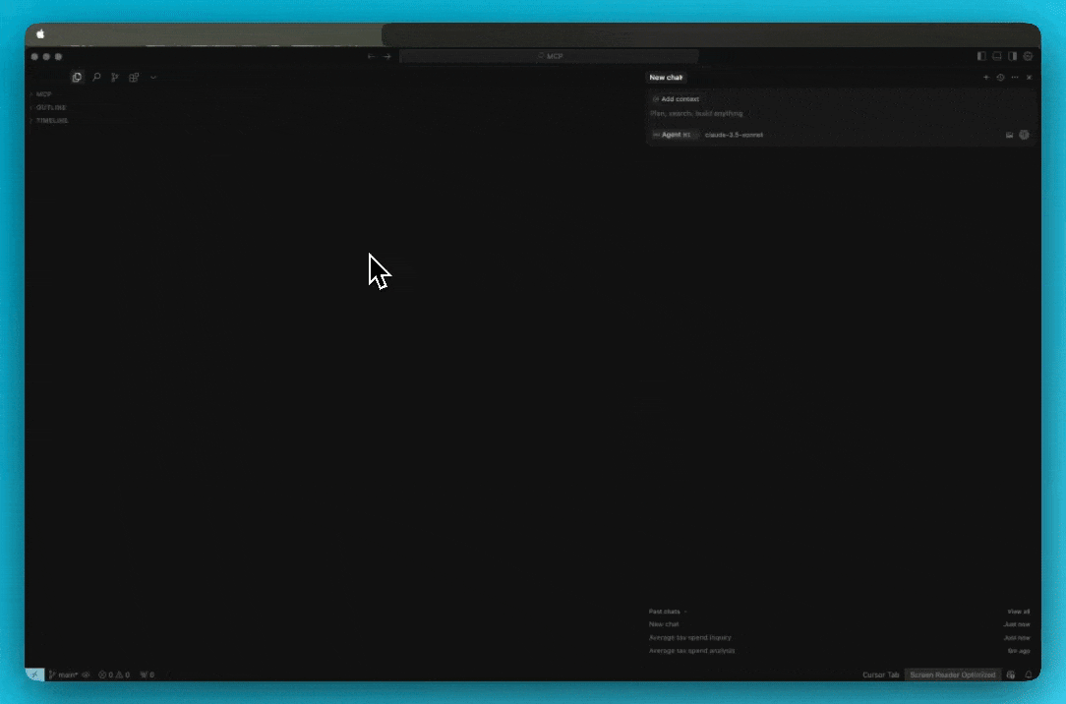The image size is (1066, 704).
Task: Toggle the bottom panel layout
Action: coord(997,56)
